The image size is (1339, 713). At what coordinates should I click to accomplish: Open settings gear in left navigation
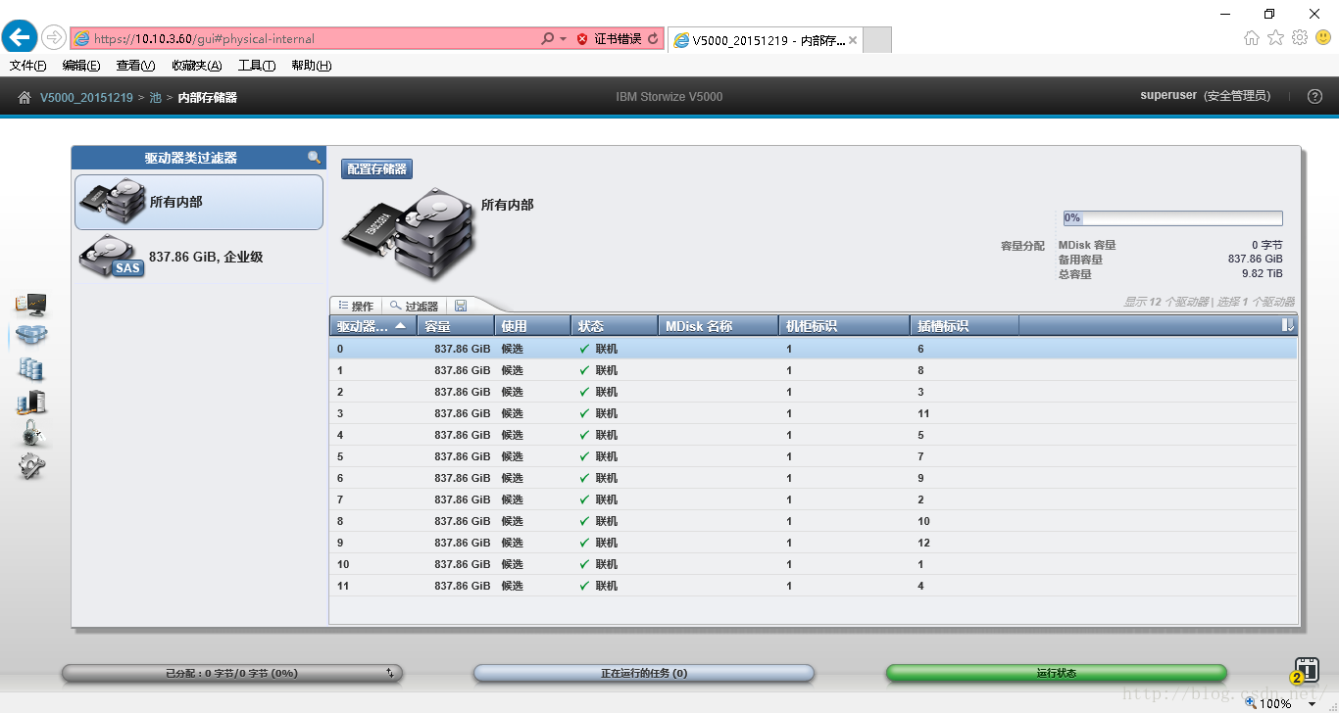pos(32,466)
